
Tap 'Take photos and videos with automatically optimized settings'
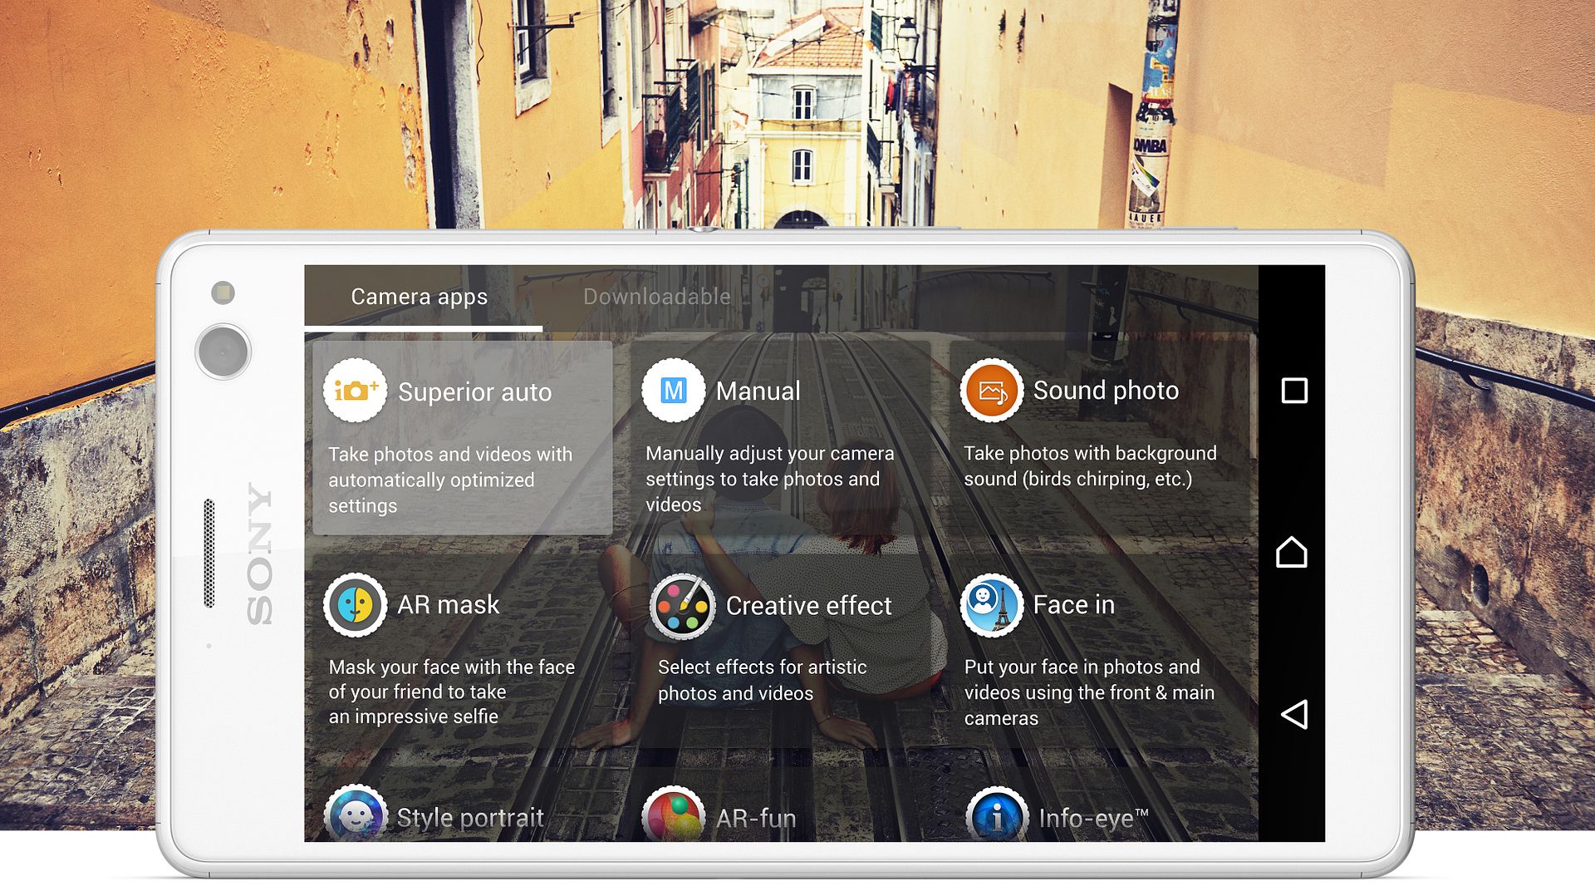(450, 480)
